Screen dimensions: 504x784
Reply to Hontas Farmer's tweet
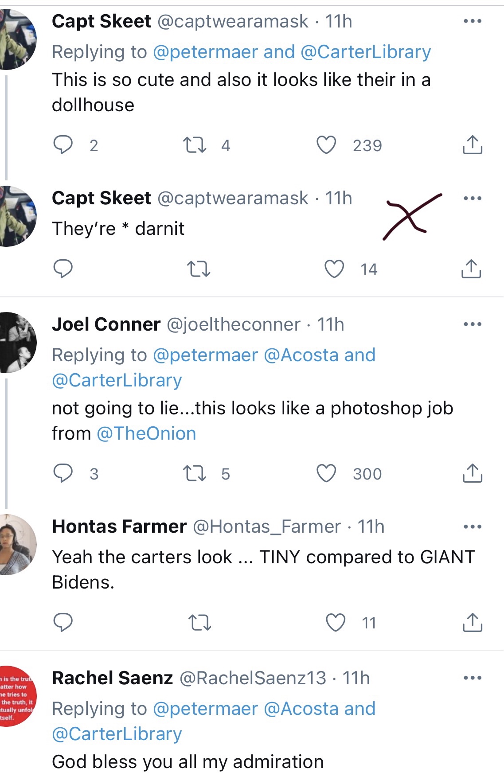pos(63,623)
